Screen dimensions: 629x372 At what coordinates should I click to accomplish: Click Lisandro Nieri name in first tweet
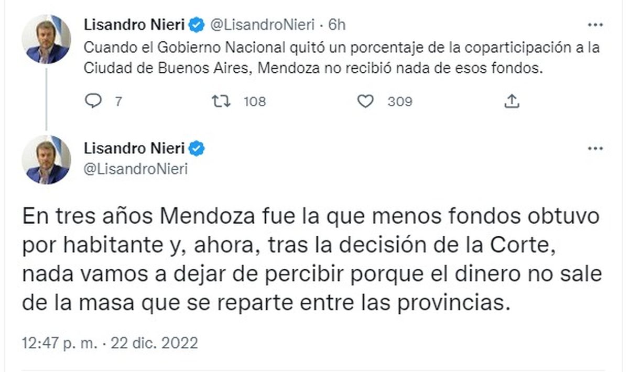(134, 25)
